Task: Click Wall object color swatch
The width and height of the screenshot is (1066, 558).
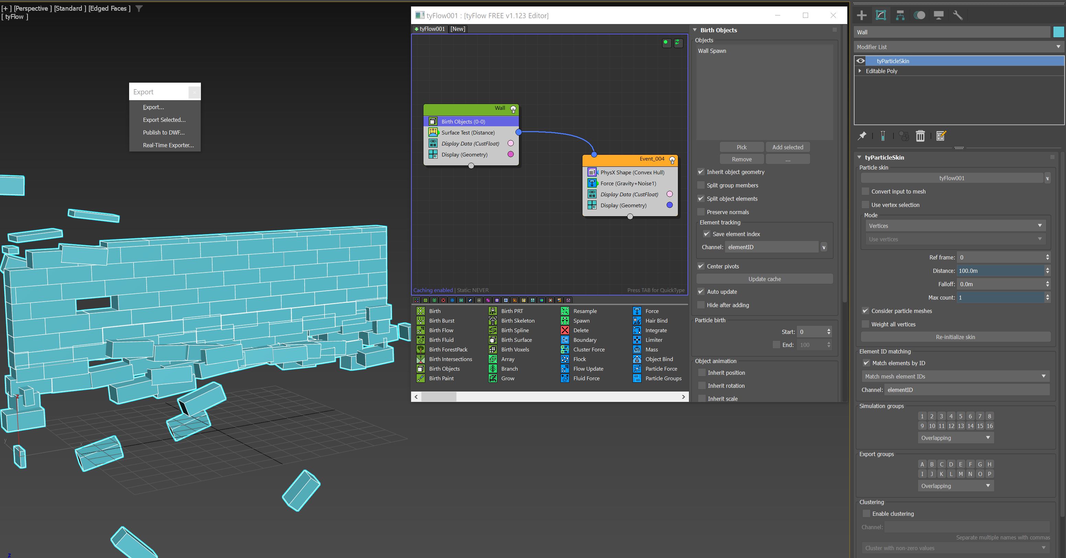Action: point(1058,32)
